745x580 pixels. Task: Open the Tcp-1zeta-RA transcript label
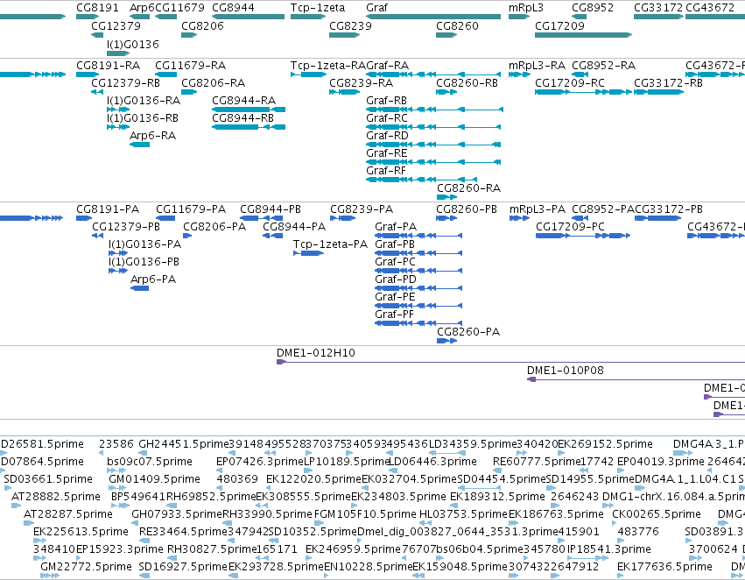click(x=328, y=65)
